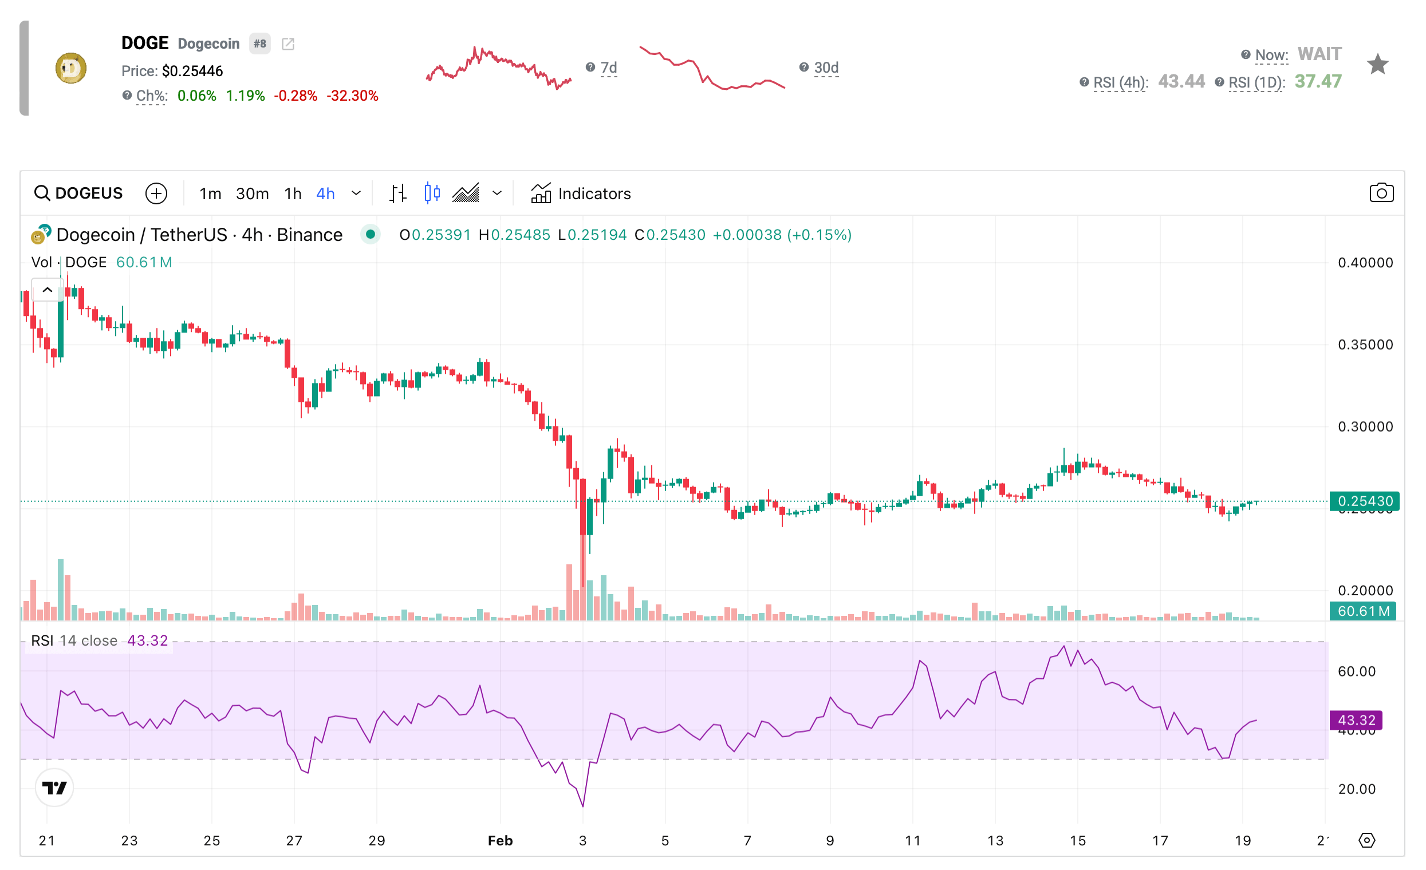Switch to the 1h timeframe
Viewport: 1426px width, 870px height.
pos(293,194)
